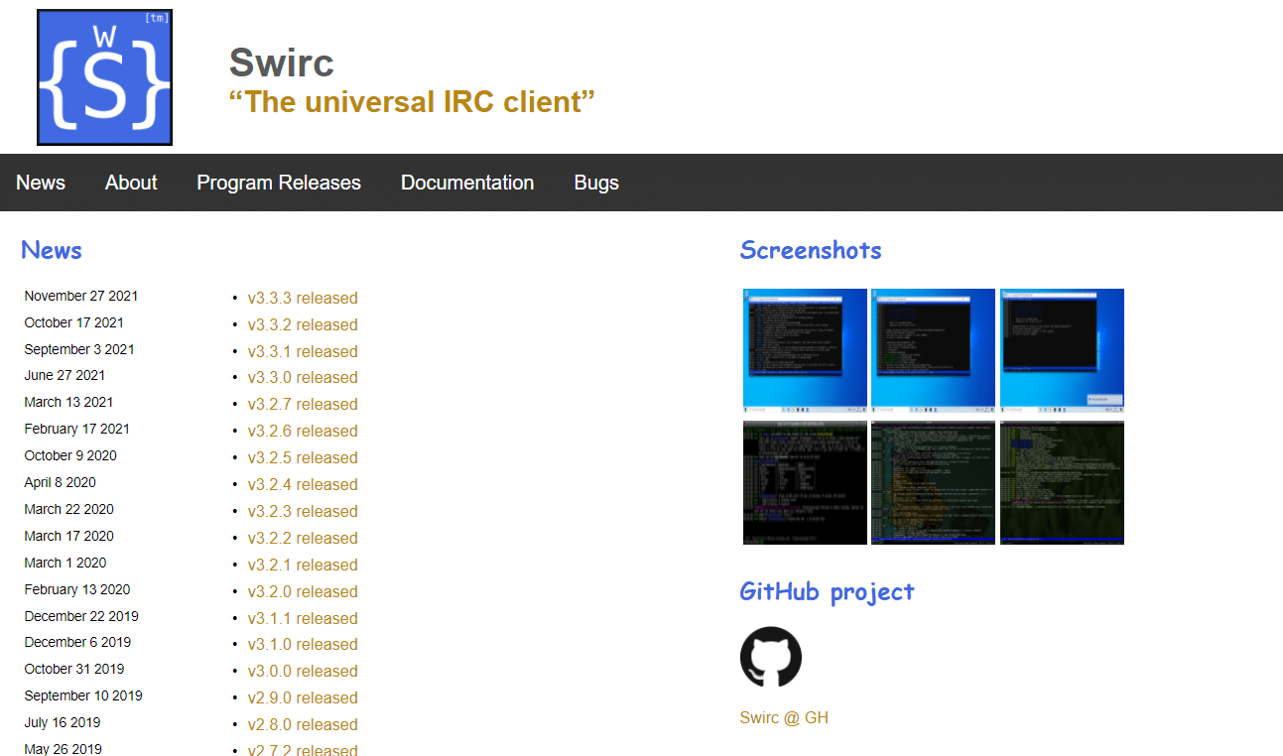
Task: Open the v3.3.2 released link
Action: tap(303, 324)
